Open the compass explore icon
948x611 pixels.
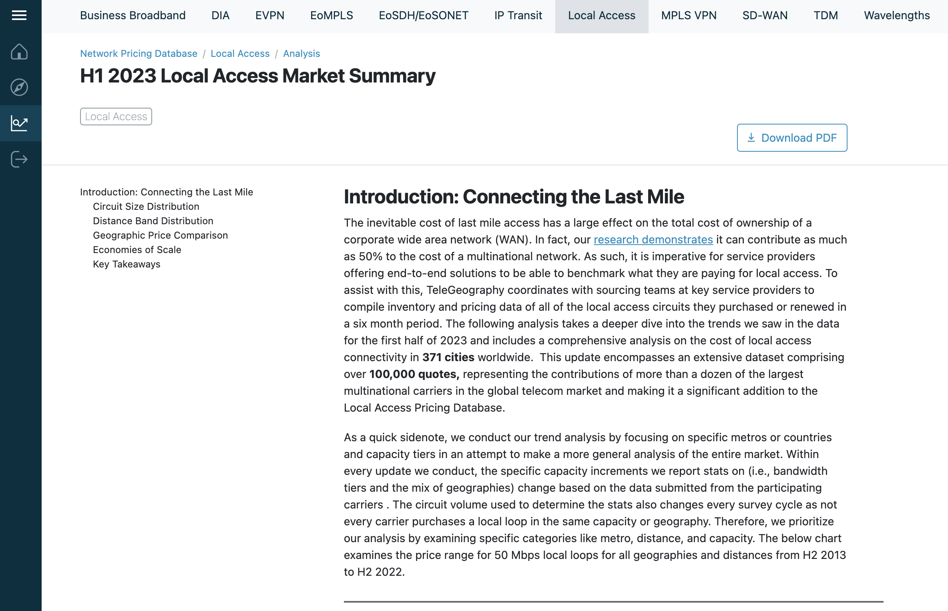[x=19, y=87]
